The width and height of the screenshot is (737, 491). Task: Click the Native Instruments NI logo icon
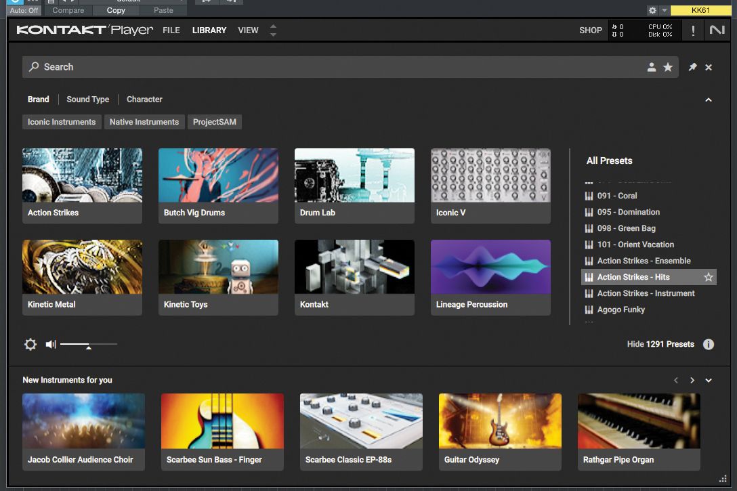pos(717,30)
